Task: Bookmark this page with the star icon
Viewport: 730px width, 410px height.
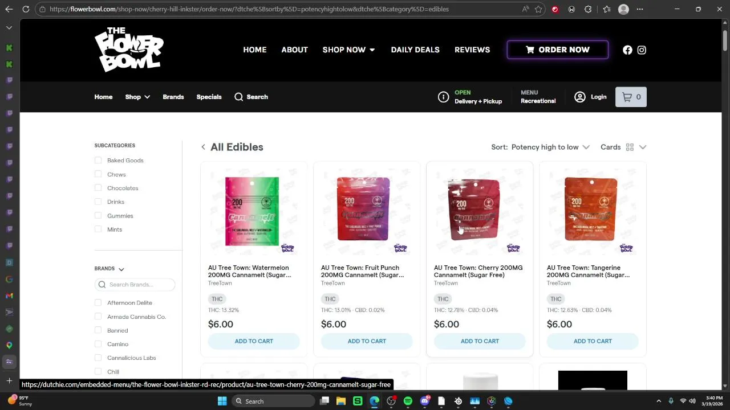Action: coord(538,9)
